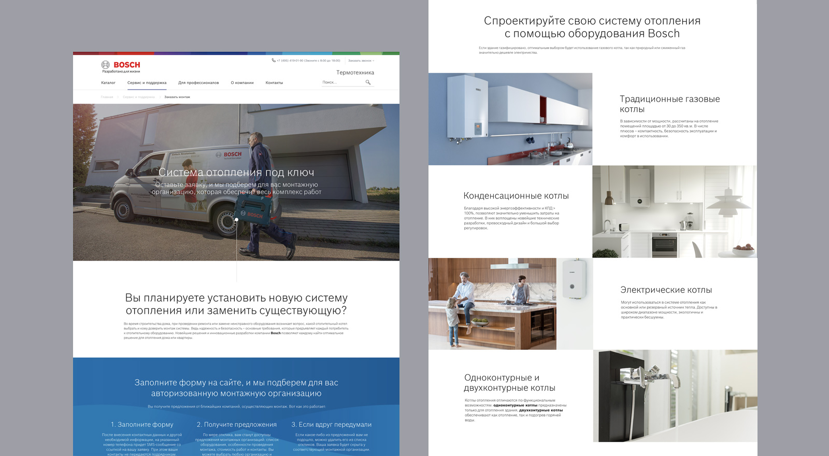Click the hero heading Система отопления под ключ
829x456 pixels.
pyautogui.click(x=236, y=173)
